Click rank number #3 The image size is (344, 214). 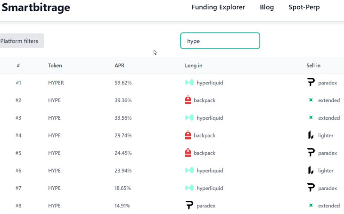pyautogui.click(x=18, y=118)
